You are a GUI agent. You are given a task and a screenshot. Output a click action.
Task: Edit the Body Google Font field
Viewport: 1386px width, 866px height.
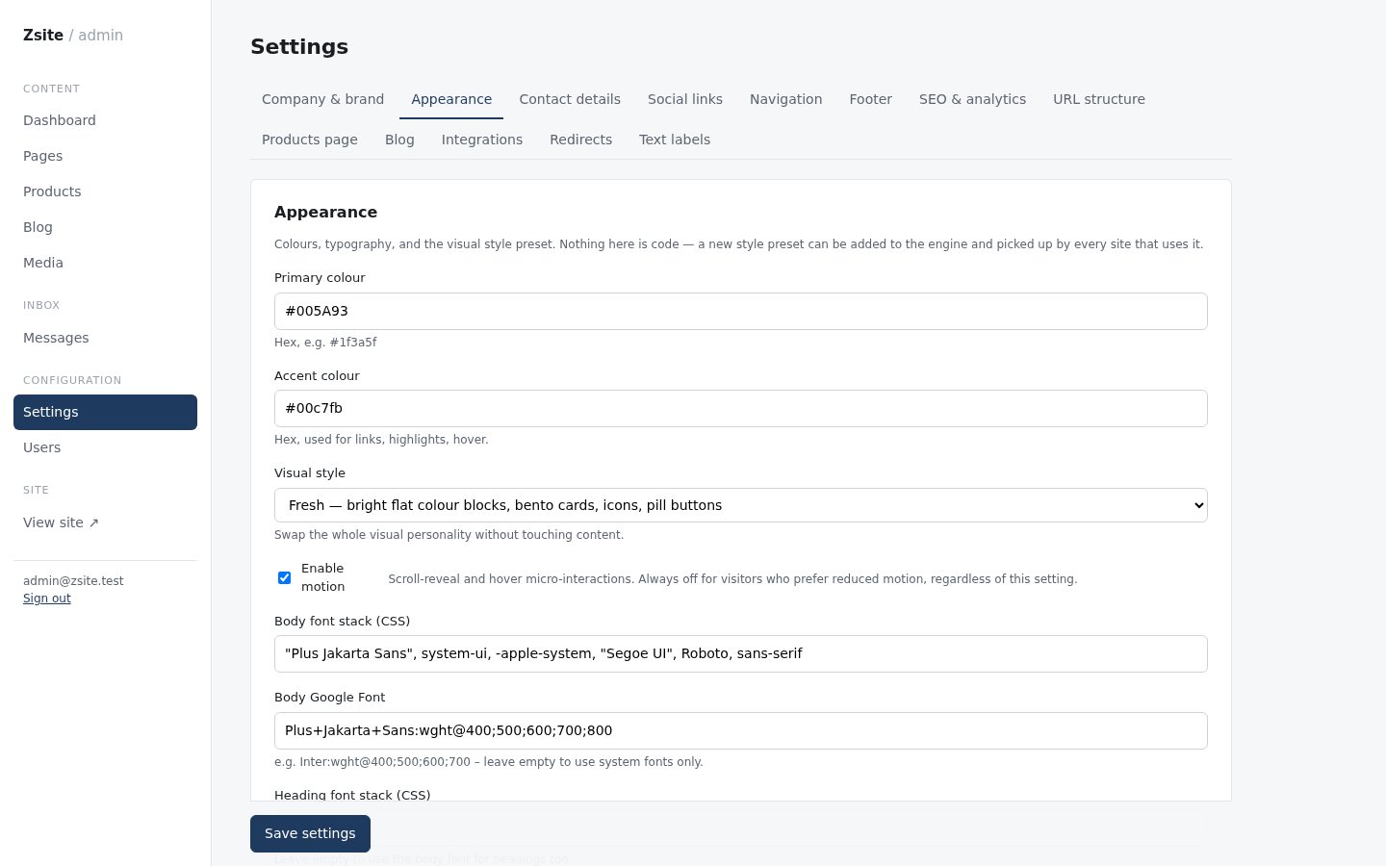pos(741,730)
